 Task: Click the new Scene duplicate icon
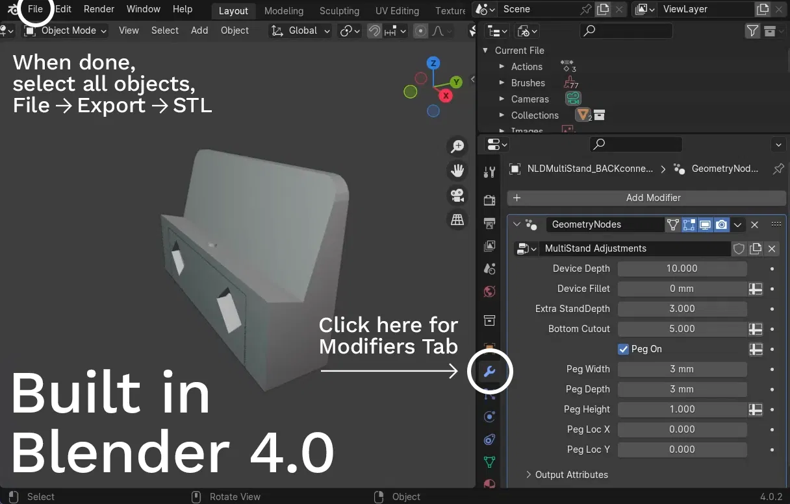coord(604,9)
